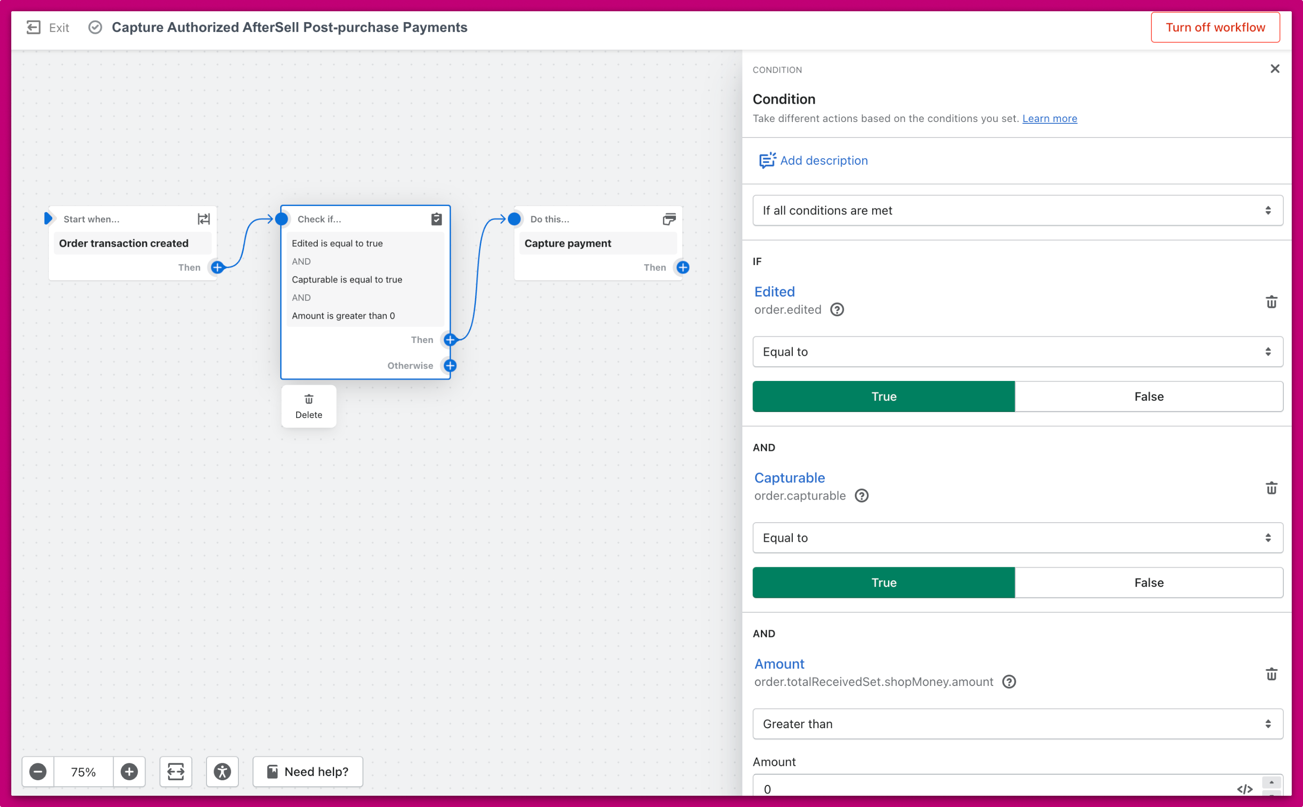Open the 'If all conditions are met' dropdown
This screenshot has height=807, width=1303.
tap(1017, 210)
